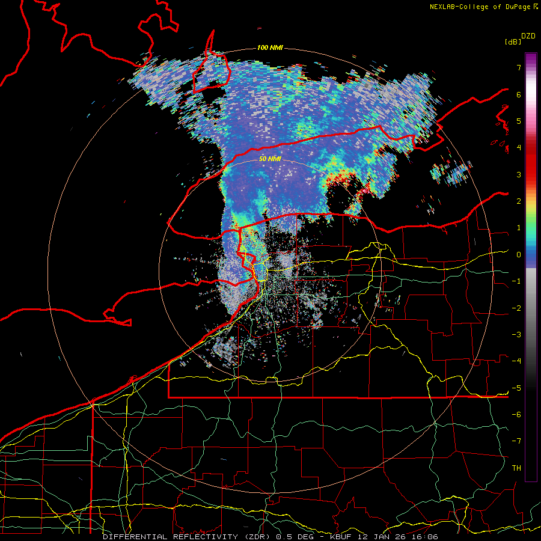The width and height of the screenshot is (541, 541).
Task: Click the legend value -6
Action: 516,415
